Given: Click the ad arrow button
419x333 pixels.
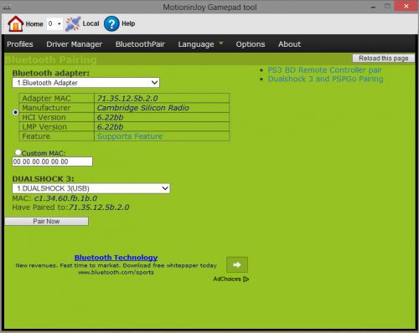Looking at the screenshot, I should tap(237, 264).
